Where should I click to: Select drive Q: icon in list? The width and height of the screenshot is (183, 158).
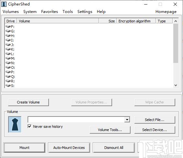[x=8, y=77]
